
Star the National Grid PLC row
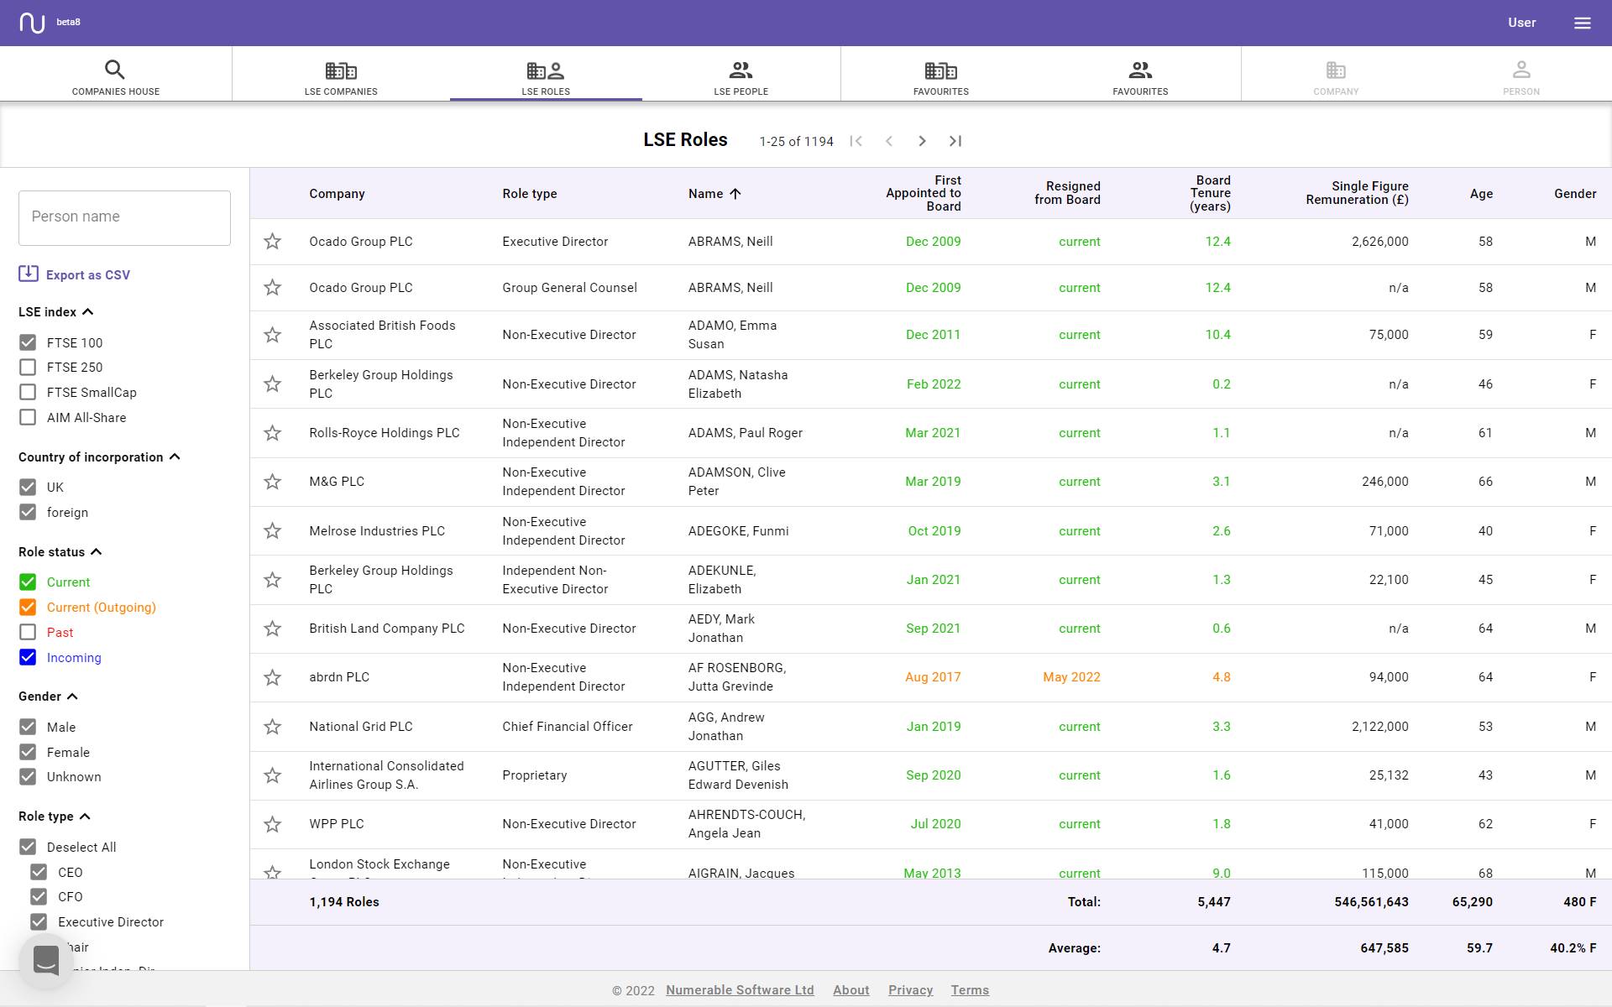[272, 727]
